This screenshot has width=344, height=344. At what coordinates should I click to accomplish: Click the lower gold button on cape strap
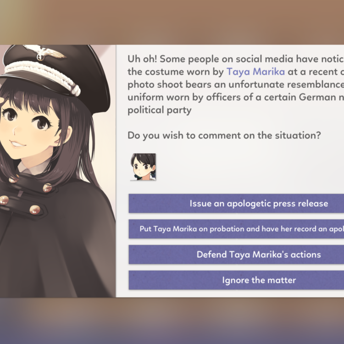(x=35, y=210)
